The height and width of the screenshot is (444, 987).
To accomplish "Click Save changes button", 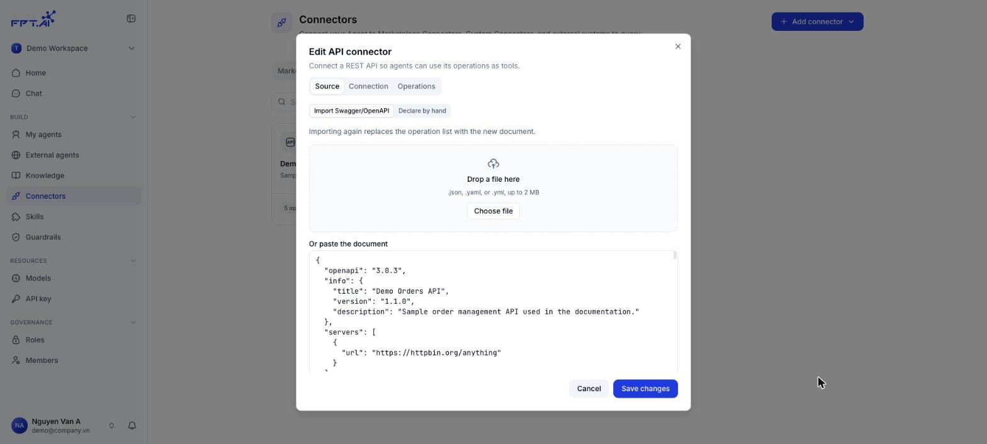I will pyautogui.click(x=645, y=389).
